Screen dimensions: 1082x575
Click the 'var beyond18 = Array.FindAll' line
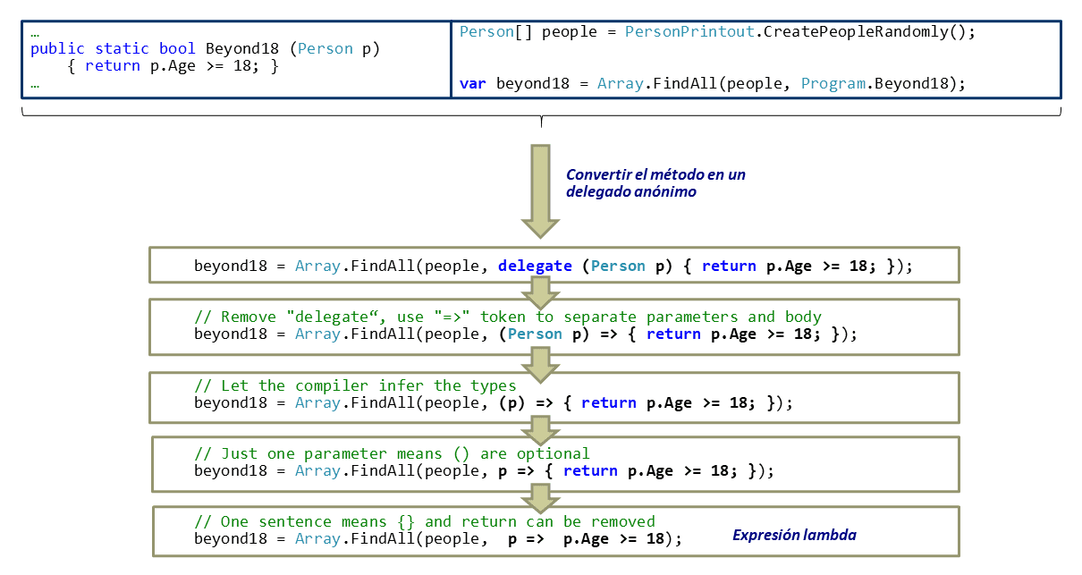[713, 83]
